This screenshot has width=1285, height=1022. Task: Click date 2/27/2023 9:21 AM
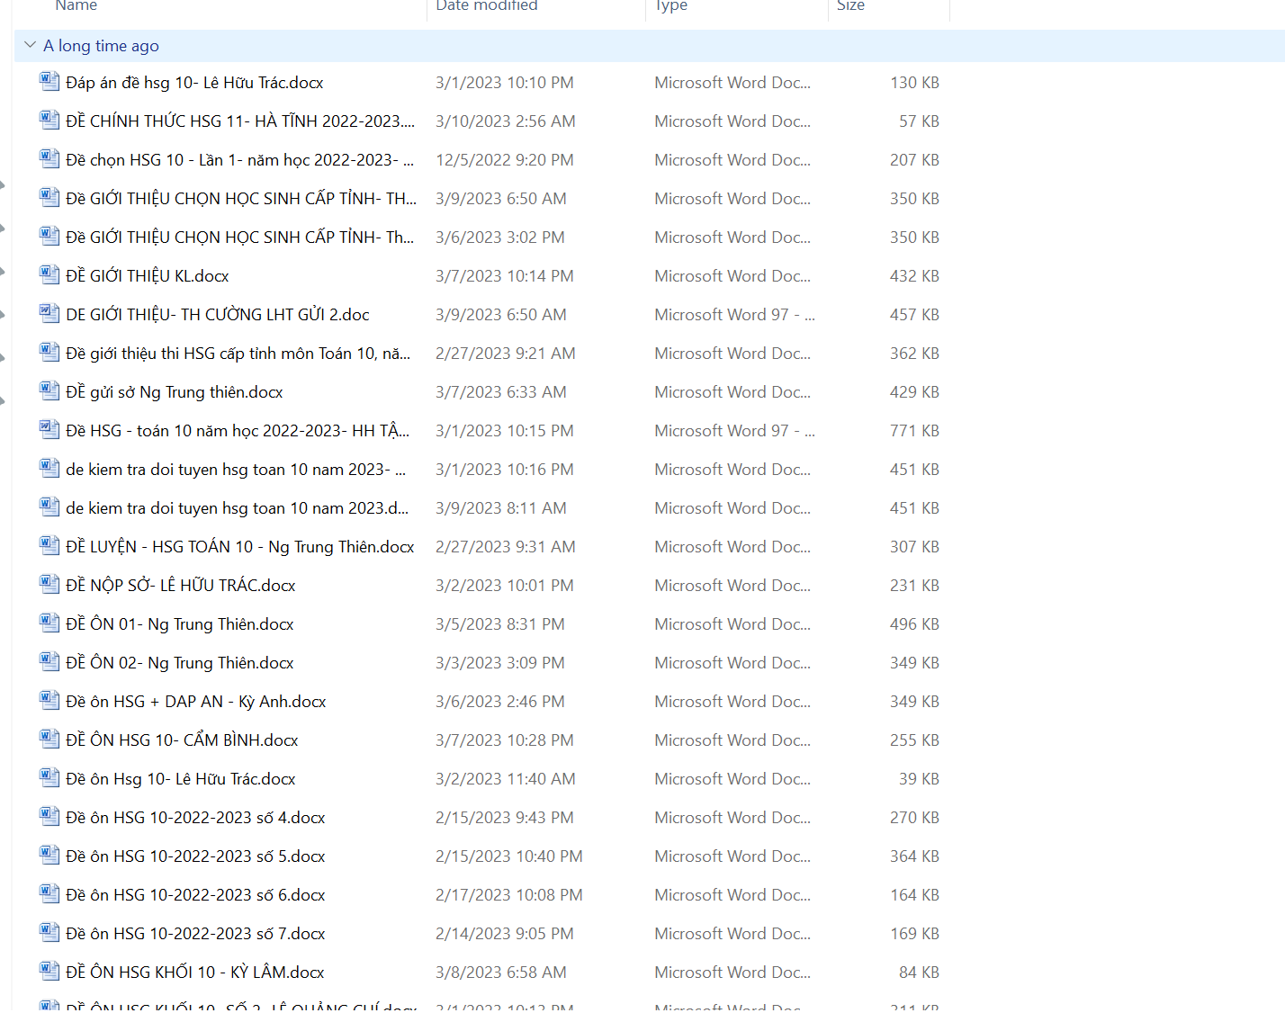click(x=506, y=354)
